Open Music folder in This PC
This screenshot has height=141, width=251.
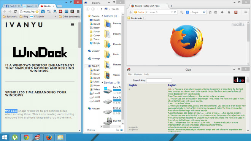point(112,54)
